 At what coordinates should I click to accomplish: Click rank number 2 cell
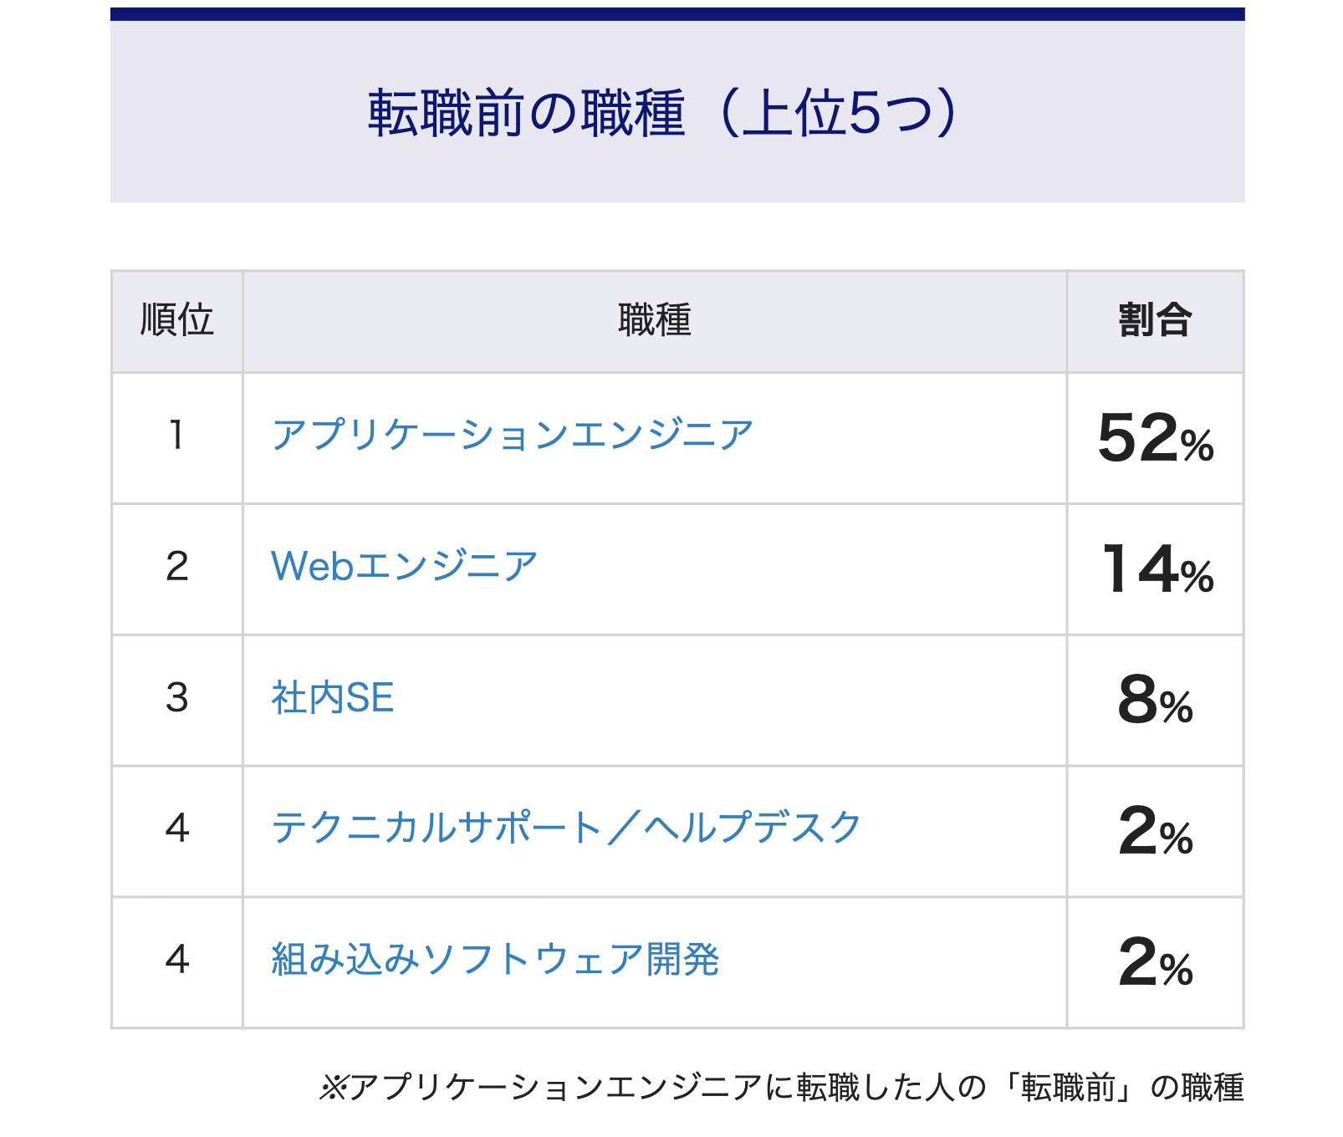(x=176, y=566)
